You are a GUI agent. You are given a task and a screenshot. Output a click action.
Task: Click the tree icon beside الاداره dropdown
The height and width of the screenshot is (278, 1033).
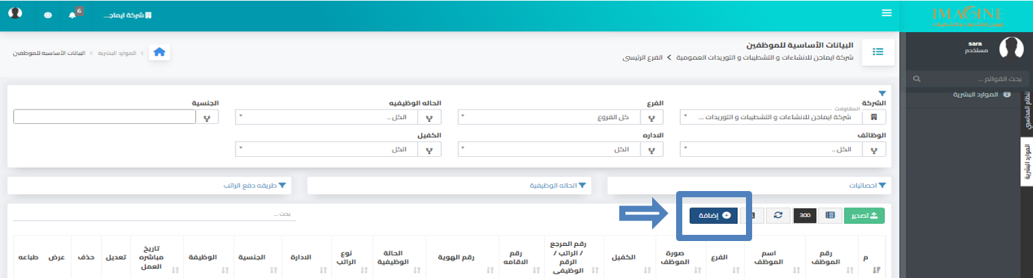tap(652, 149)
